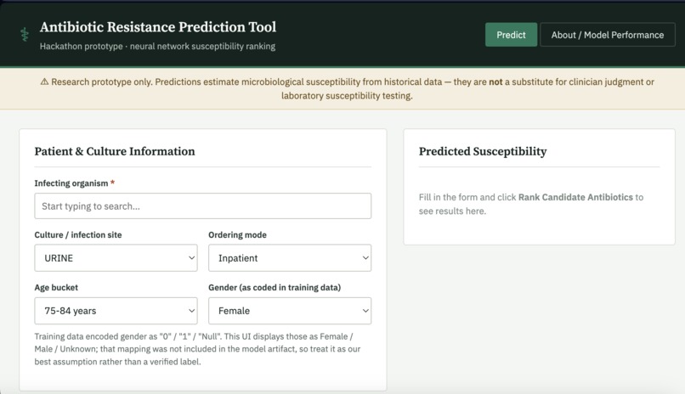Click the warning triangle icon in banner
This screenshot has height=394, width=685.
[44, 82]
